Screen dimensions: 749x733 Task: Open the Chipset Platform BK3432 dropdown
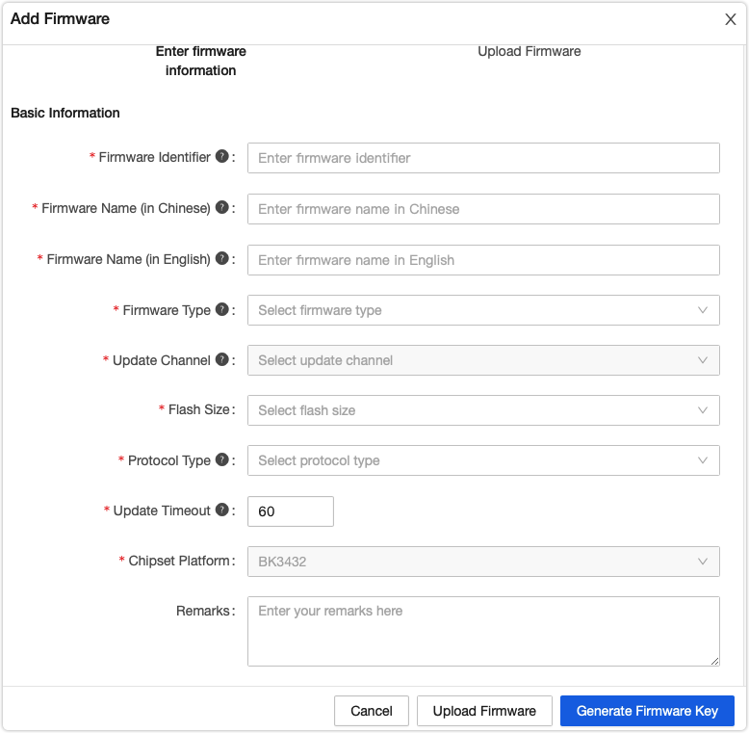click(x=483, y=562)
